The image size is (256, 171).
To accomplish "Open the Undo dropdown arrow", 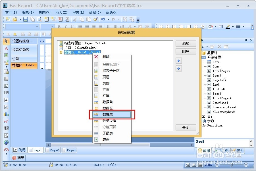I will [x=108, y=19].
